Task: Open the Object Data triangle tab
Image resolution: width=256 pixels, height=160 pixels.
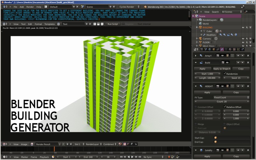Action: click(x=226, y=49)
